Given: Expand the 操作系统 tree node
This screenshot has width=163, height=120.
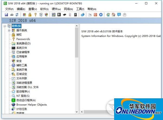Looking at the screenshot, I should point(9,30).
